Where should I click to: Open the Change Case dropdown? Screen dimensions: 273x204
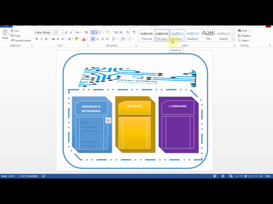point(78,32)
